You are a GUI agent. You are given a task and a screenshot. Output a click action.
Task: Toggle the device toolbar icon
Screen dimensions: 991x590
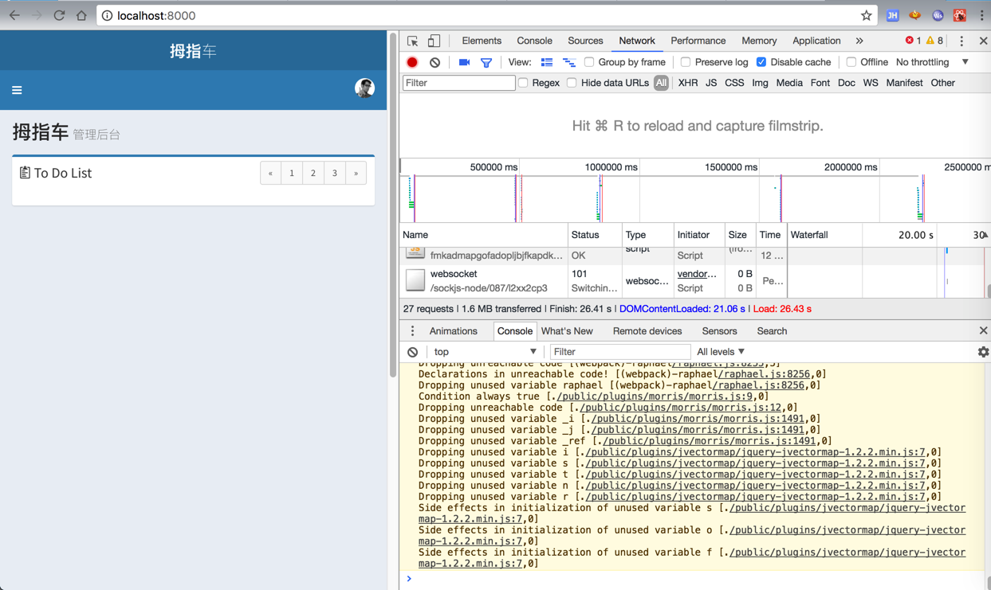[x=434, y=41]
